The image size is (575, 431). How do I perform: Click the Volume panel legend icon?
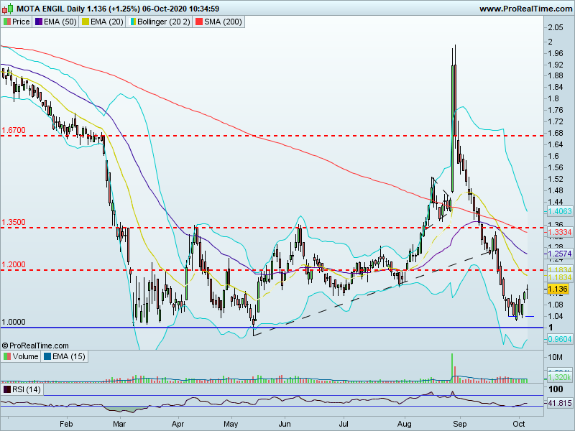[7, 356]
